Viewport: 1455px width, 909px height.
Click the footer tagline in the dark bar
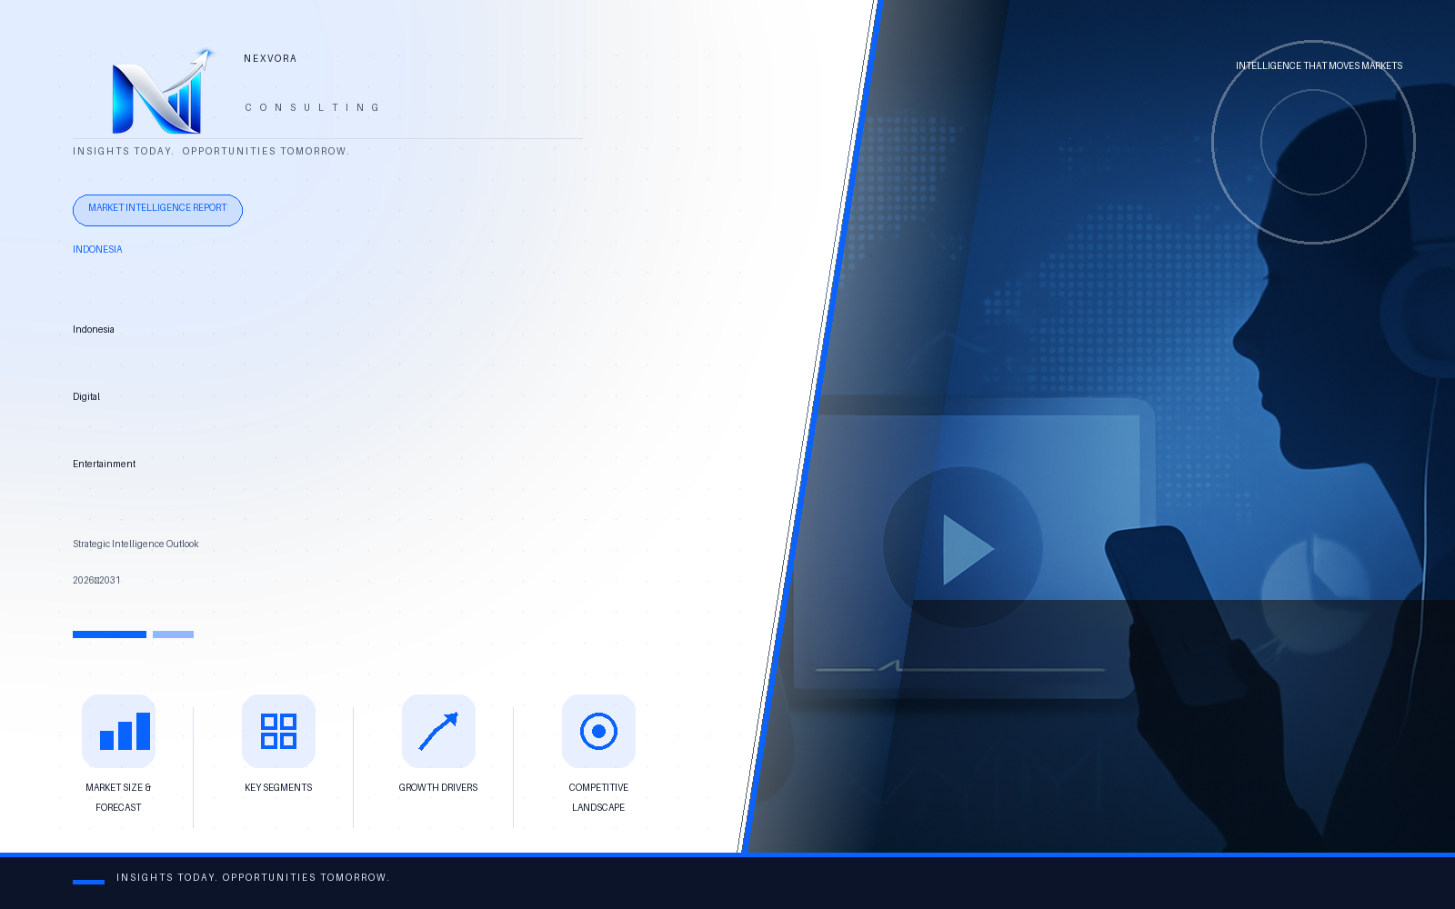click(x=253, y=877)
